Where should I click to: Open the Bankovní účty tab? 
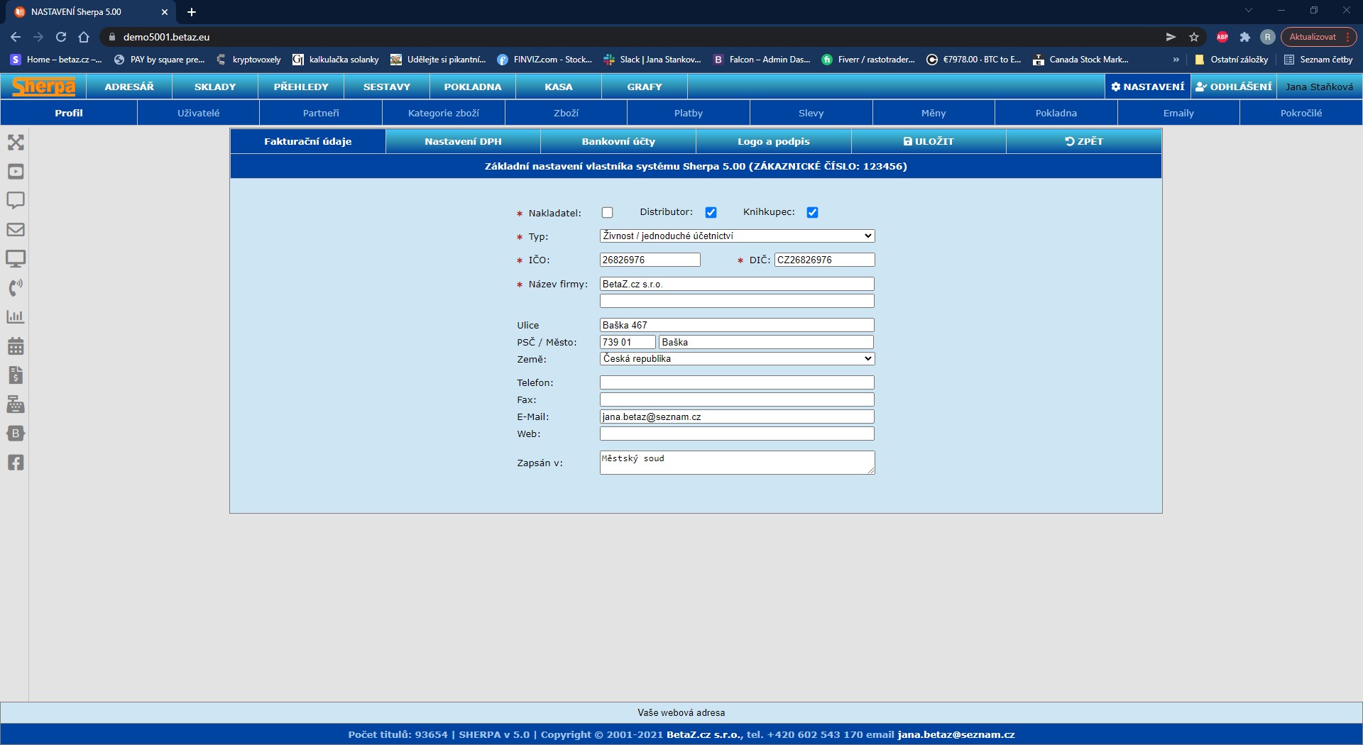(x=618, y=141)
